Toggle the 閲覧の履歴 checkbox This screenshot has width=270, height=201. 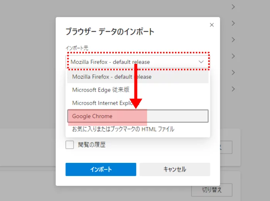pos(70,145)
